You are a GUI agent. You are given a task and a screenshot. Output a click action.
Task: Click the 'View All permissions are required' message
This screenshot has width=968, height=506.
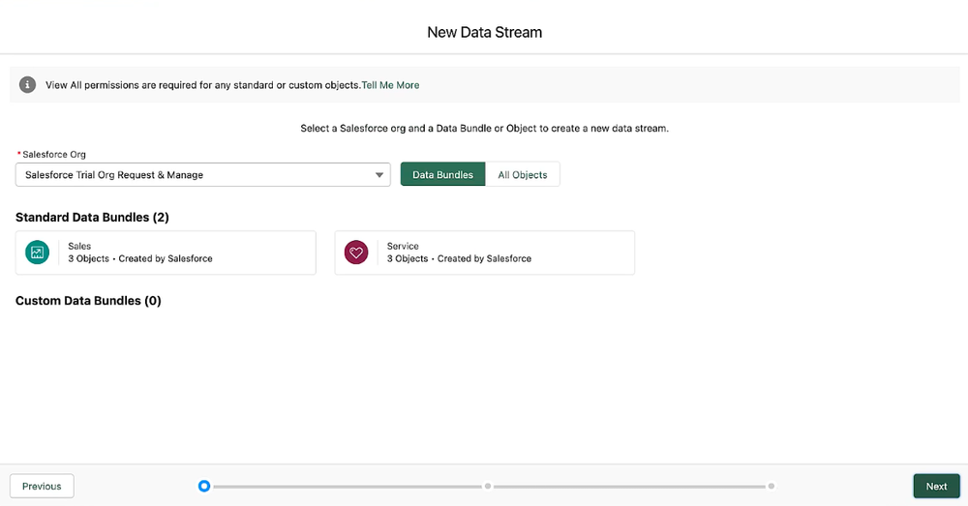pyautogui.click(x=203, y=85)
